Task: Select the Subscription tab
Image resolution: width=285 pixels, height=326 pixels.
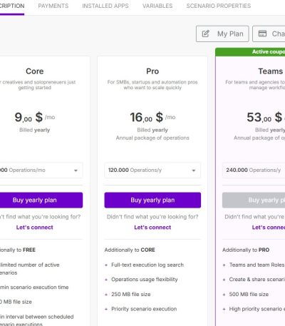Action: click(12, 6)
